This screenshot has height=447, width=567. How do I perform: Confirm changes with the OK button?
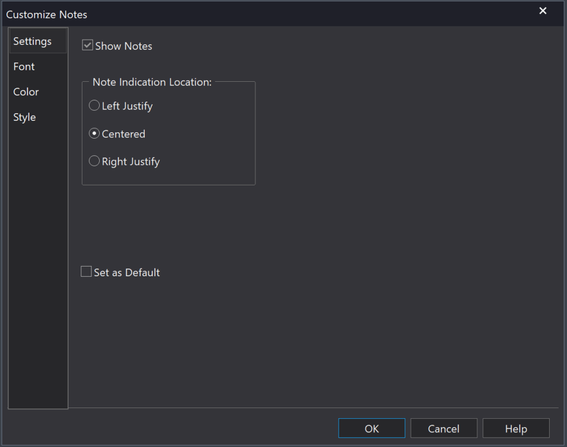pos(371,428)
